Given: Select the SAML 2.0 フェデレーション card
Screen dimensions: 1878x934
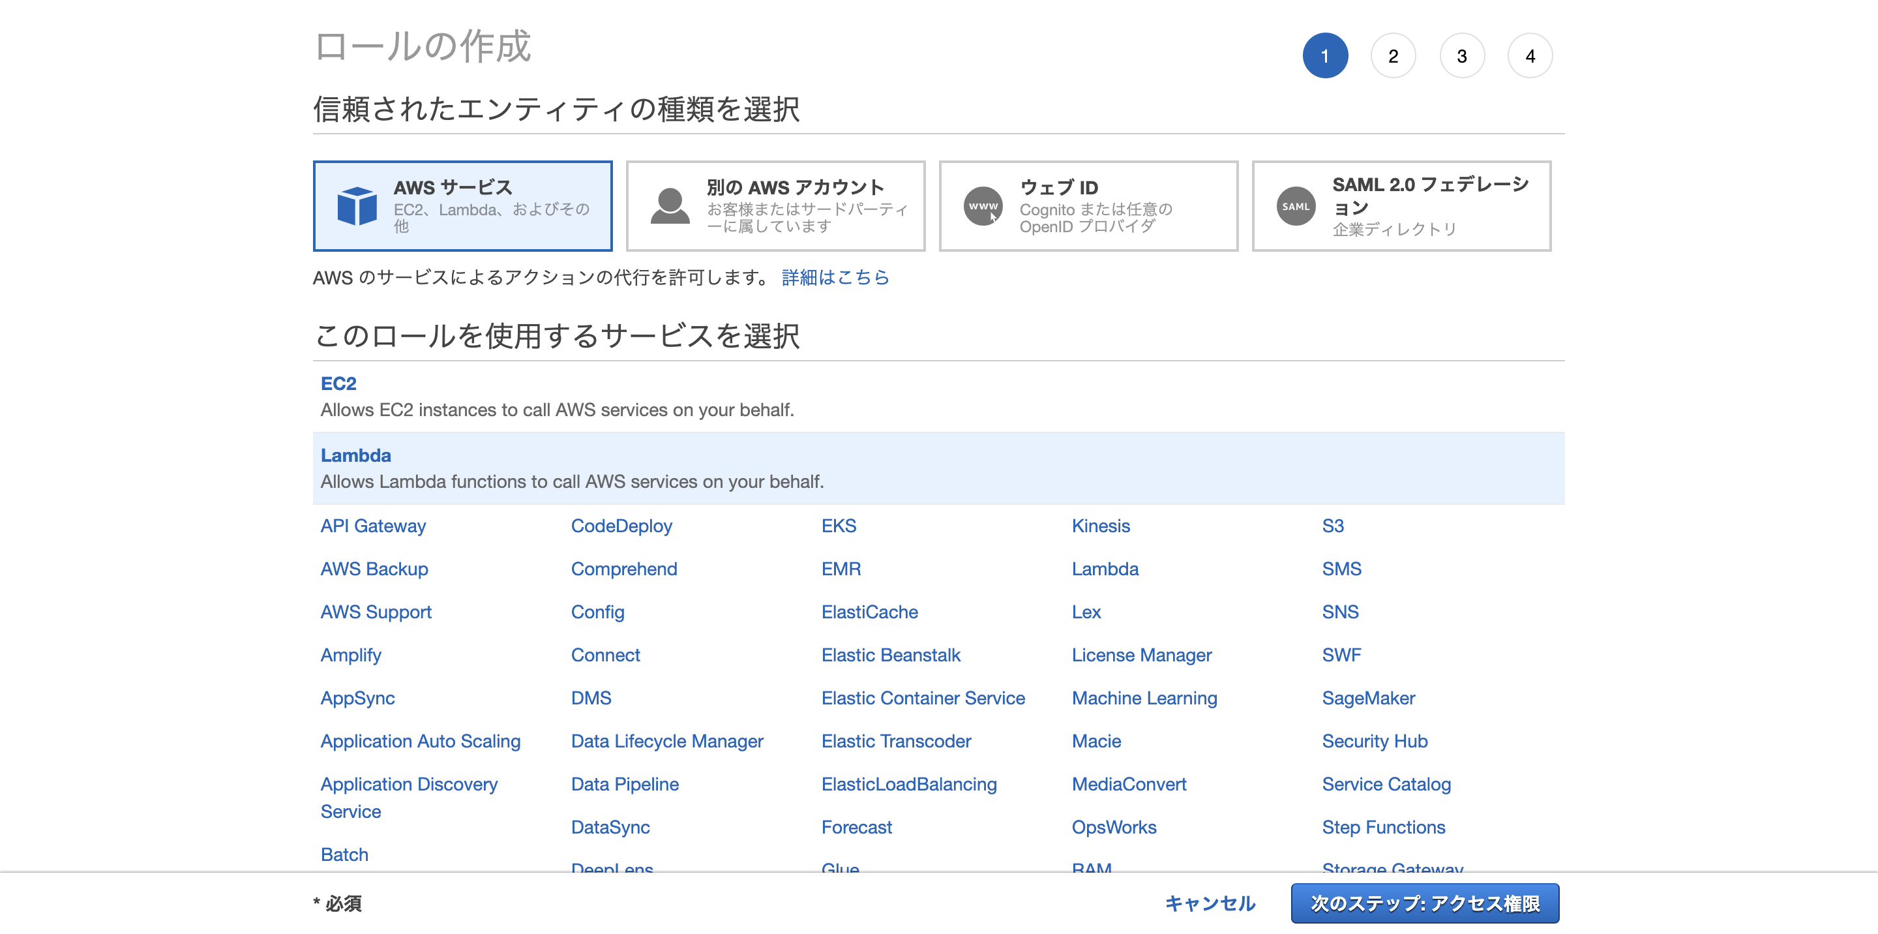Looking at the screenshot, I should [1401, 206].
